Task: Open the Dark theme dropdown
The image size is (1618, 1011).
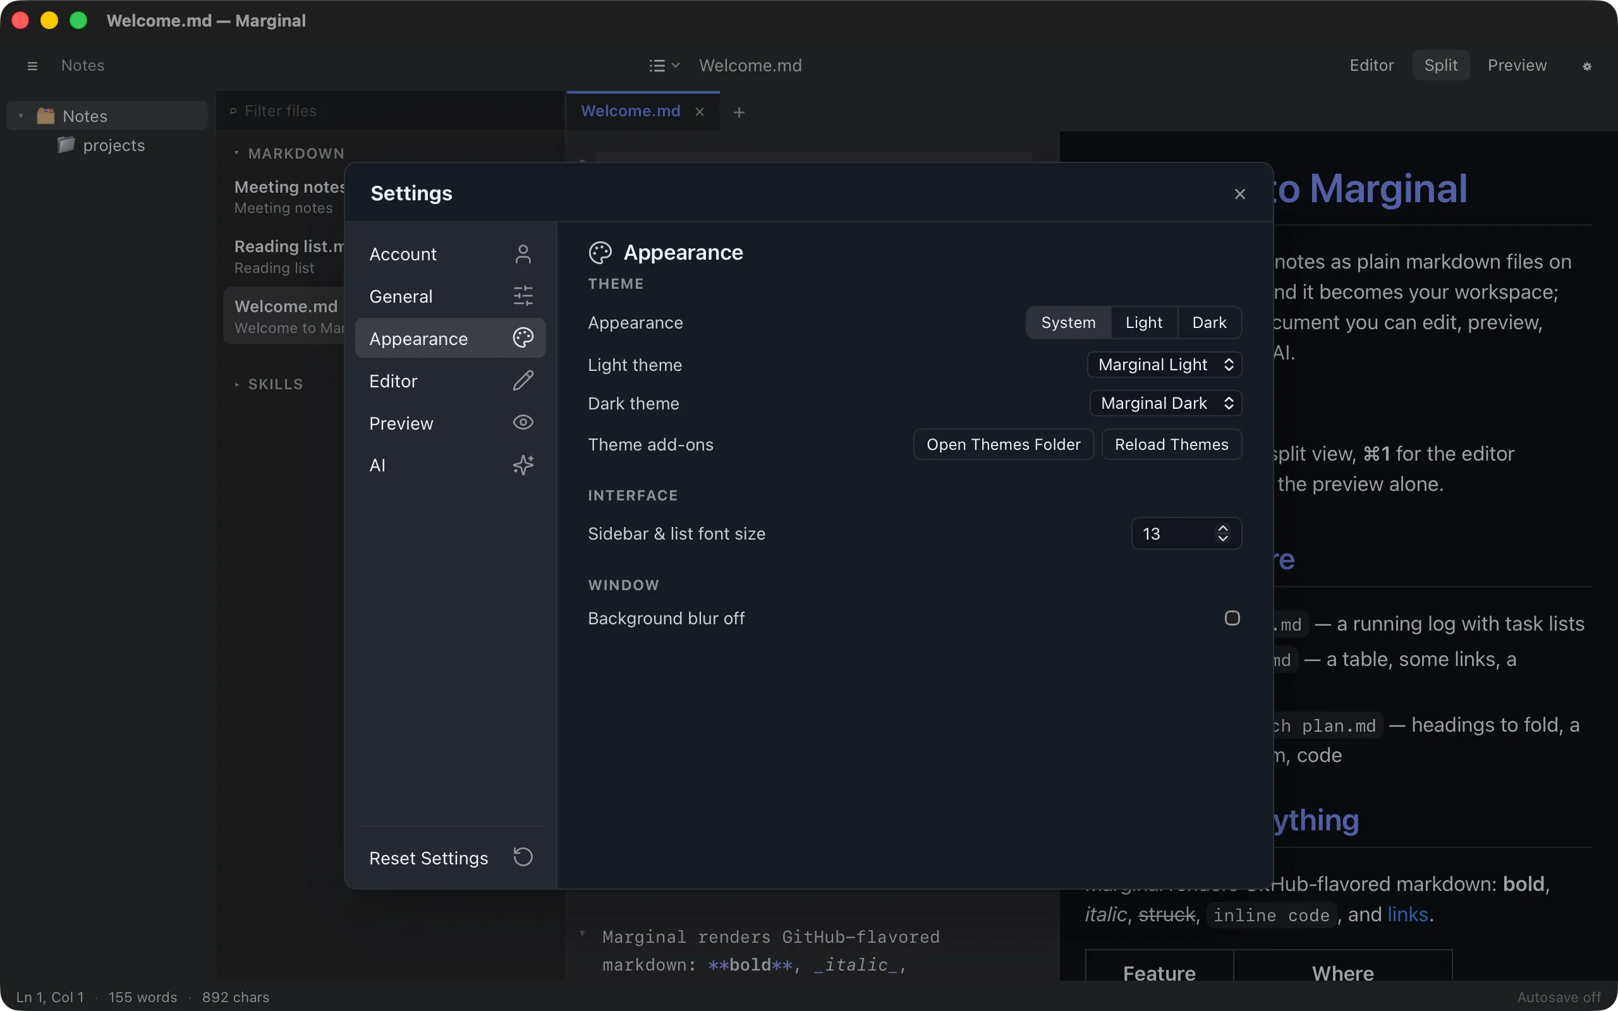Action: click(1165, 403)
